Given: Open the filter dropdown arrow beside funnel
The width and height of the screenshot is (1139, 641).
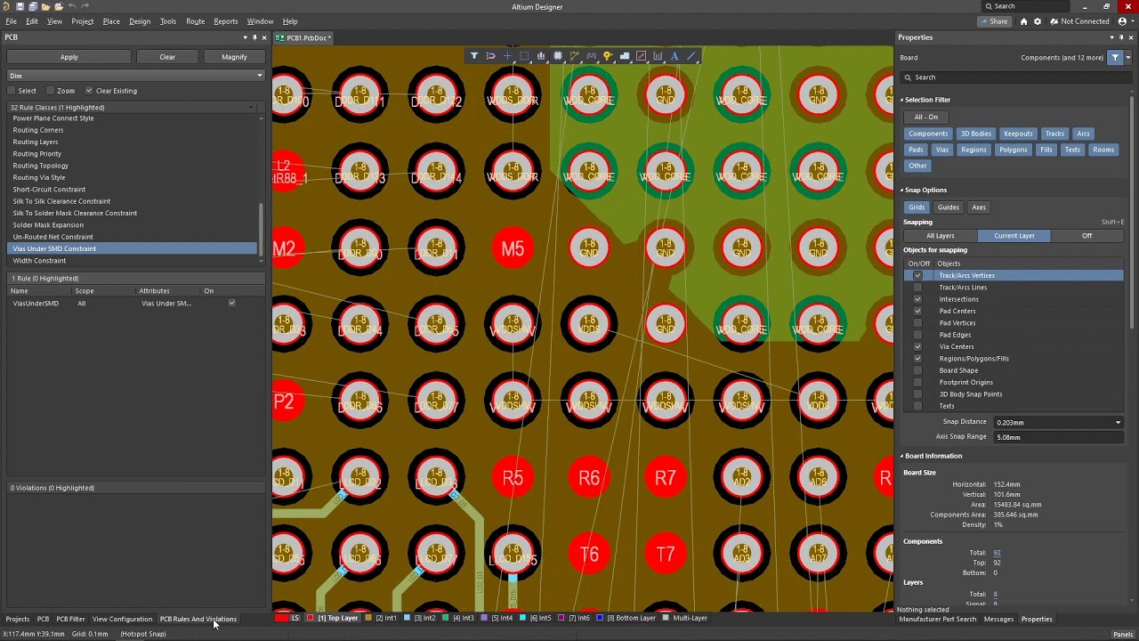Looking at the screenshot, I should [x=1127, y=58].
